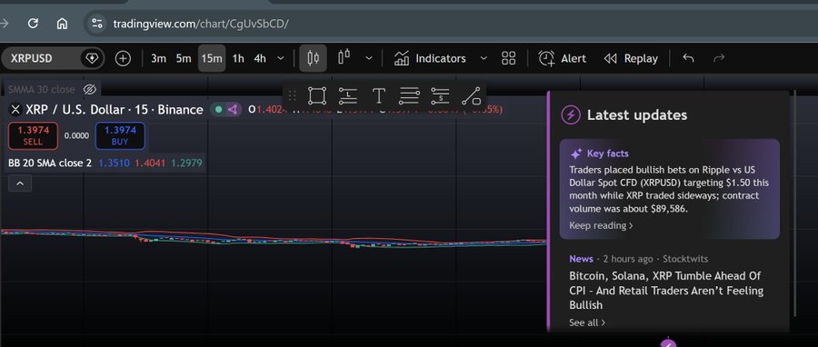Image resolution: width=818 pixels, height=347 pixels.
Task: Expand the favorite indicators dropdown
Action: (x=484, y=58)
